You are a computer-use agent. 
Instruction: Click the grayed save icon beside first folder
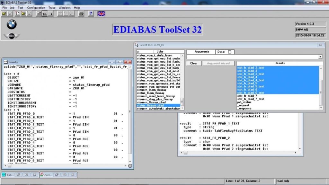(10, 14)
